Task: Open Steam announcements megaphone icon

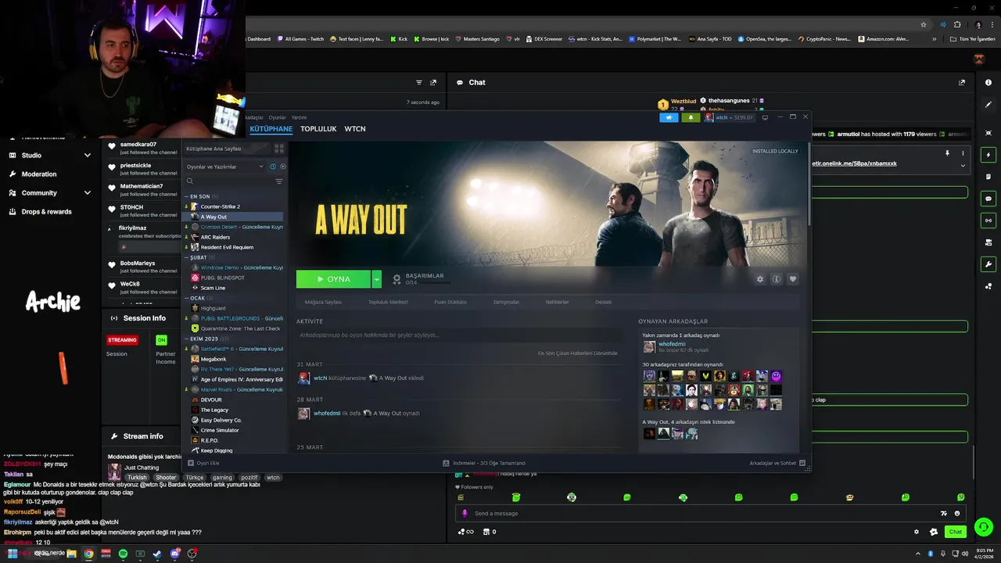Action: [x=669, y=117]
